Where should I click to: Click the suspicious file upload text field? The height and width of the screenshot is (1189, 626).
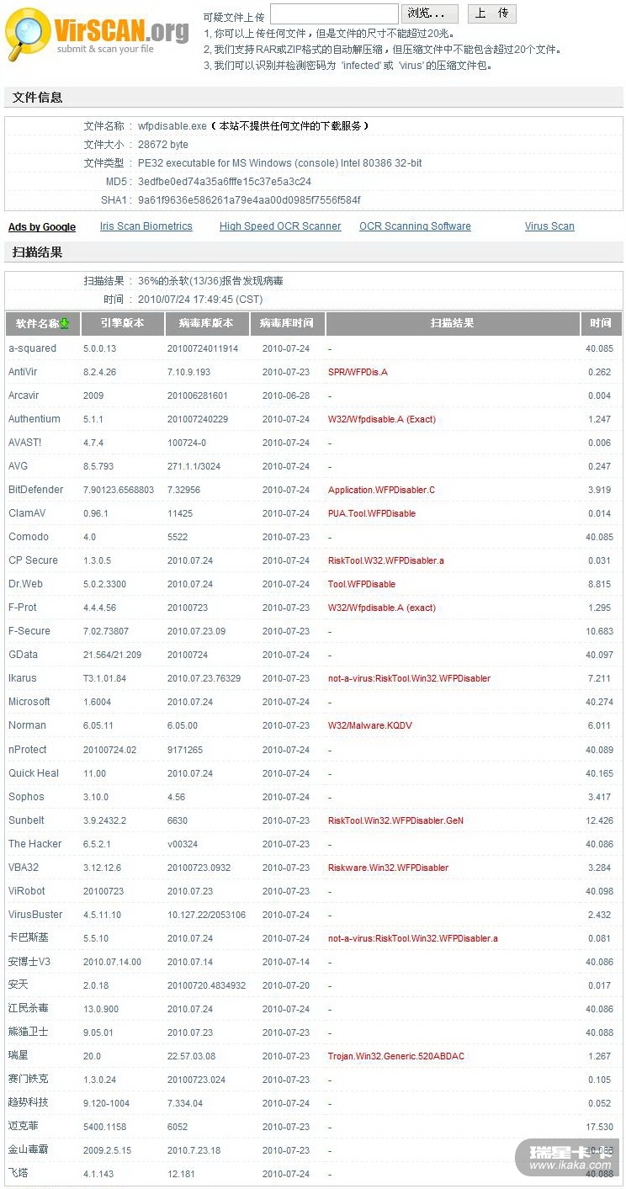click(334, 13)
